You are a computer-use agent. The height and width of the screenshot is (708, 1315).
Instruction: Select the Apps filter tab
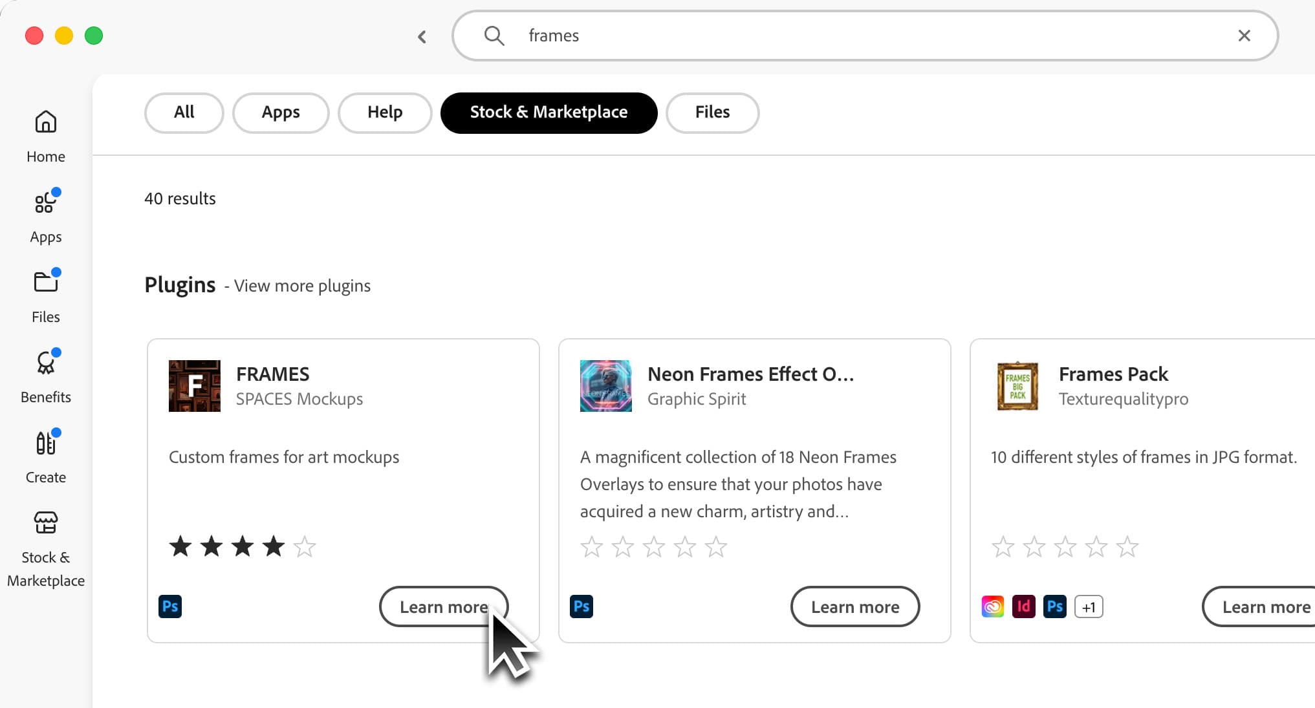281,113
